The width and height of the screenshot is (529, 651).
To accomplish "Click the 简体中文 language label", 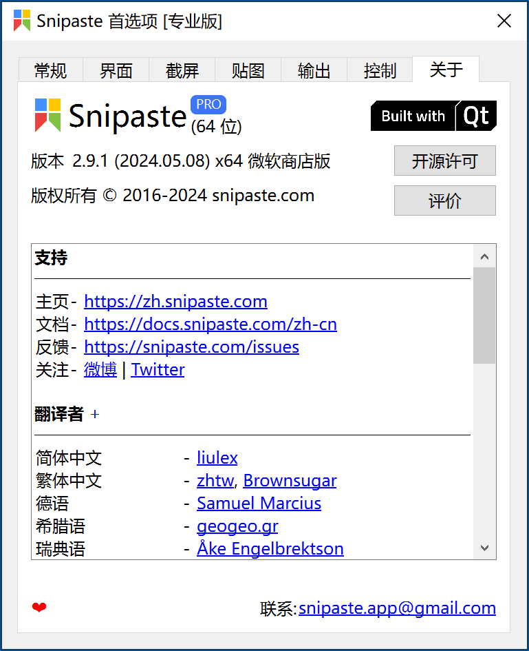I will pos(69,458).
